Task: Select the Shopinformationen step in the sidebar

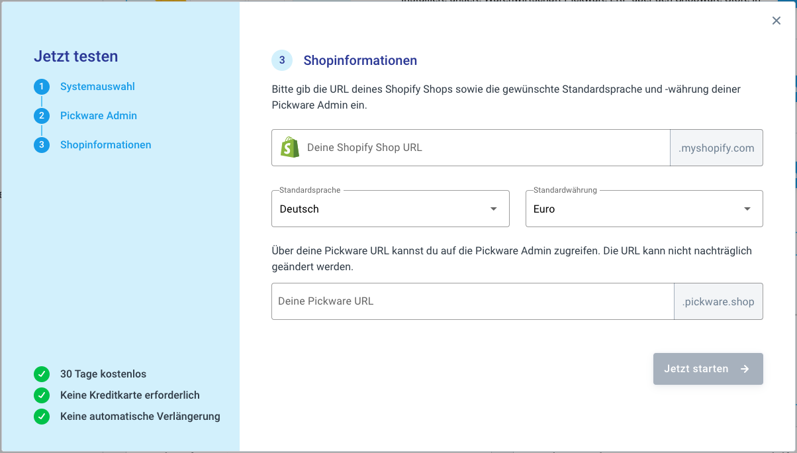Action: pyautogui.click(x=106, y=145)
